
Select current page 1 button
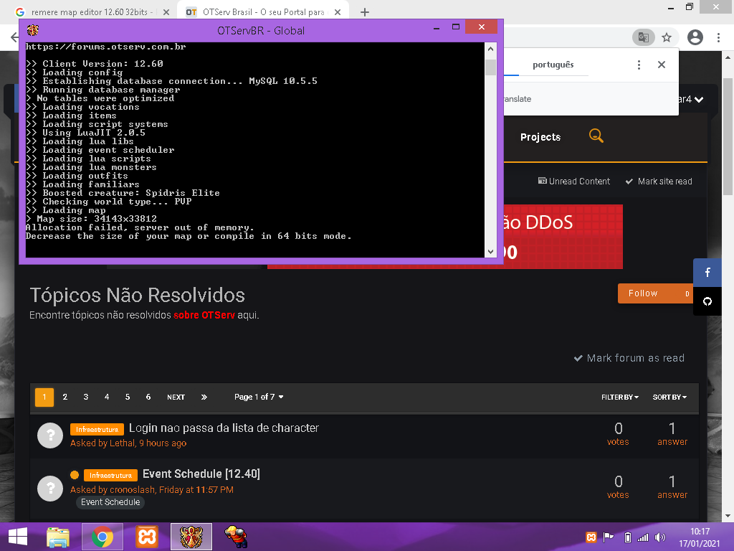(x=44, y=397)
